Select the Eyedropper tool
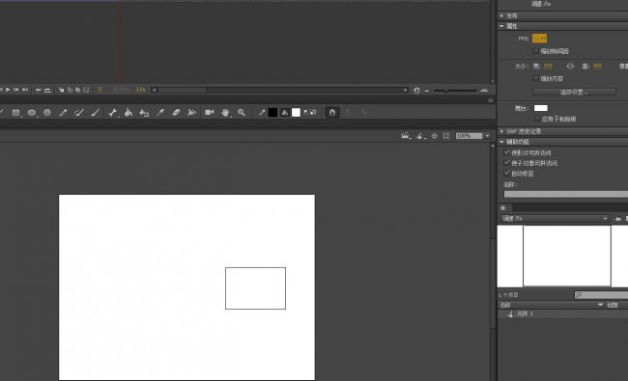This screenshot has width=628, height=381. click(x=160, y=113)
